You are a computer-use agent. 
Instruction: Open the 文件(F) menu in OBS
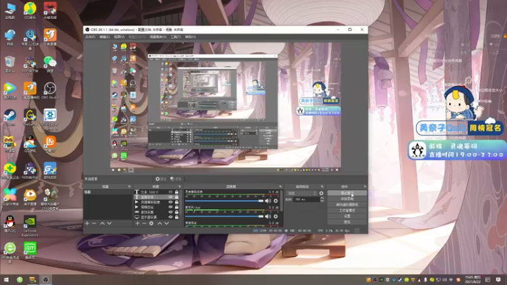(90, 37)
